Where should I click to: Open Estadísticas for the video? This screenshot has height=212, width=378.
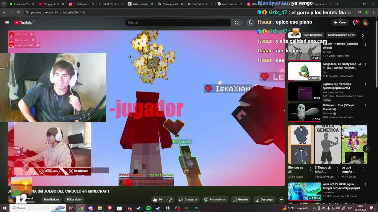point(51,199)
